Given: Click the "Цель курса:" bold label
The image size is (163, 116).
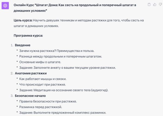Looking at the screenshot, I should 23,20.
